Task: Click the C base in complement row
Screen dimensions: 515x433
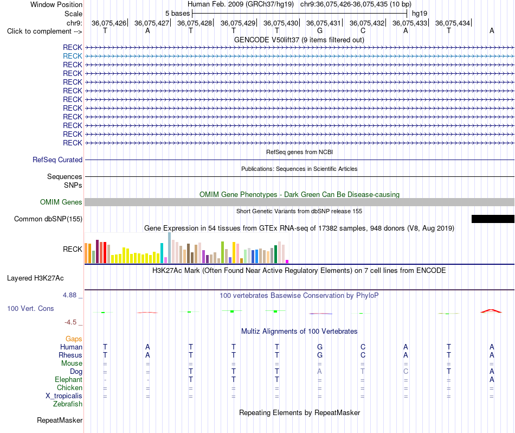Action: tap(363, 30)
